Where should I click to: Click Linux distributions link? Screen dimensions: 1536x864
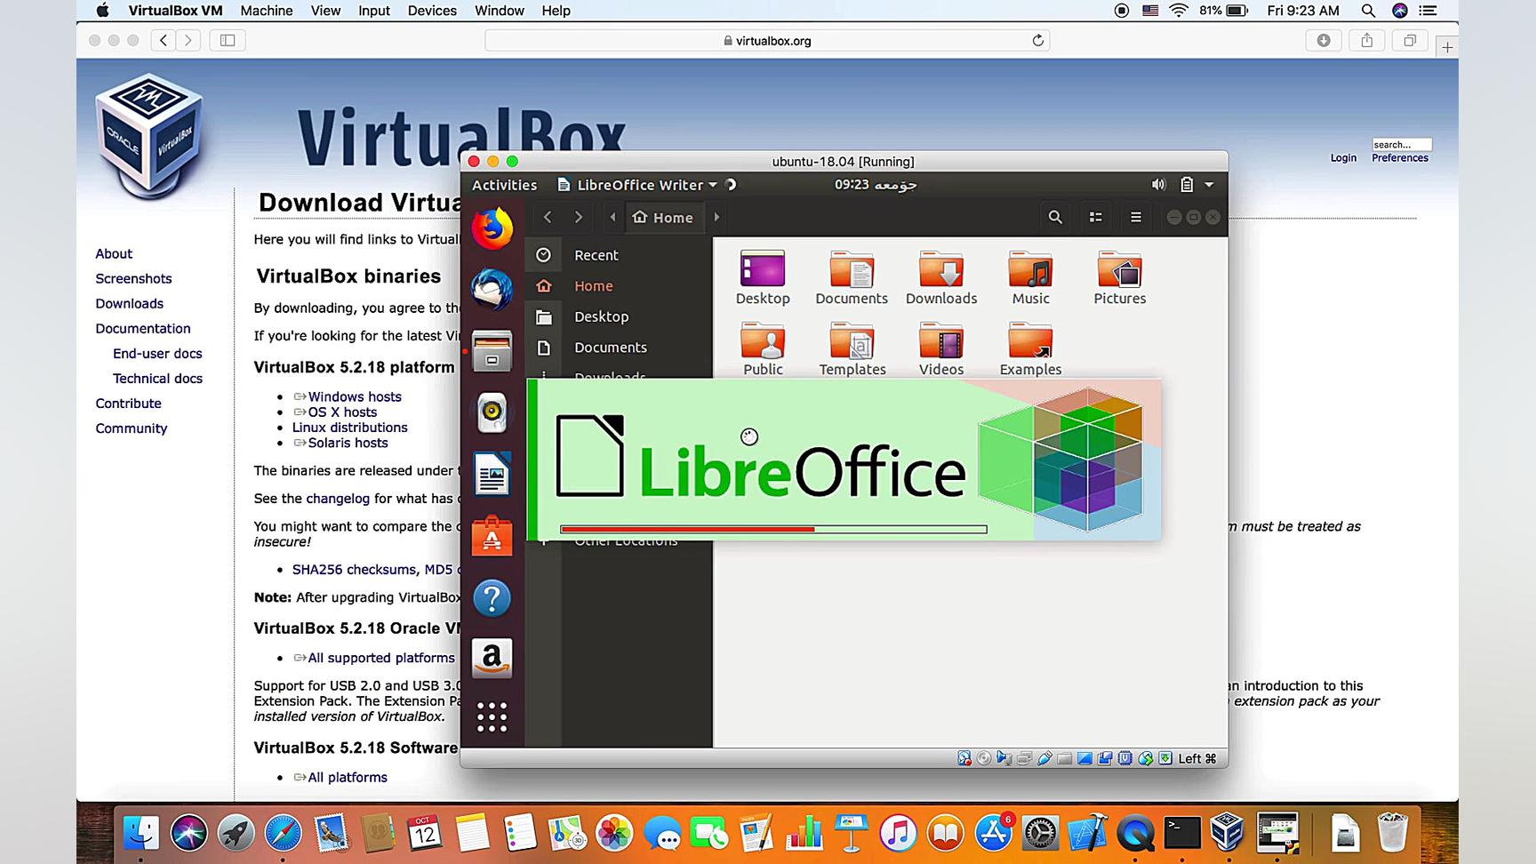tap(350, 428)
